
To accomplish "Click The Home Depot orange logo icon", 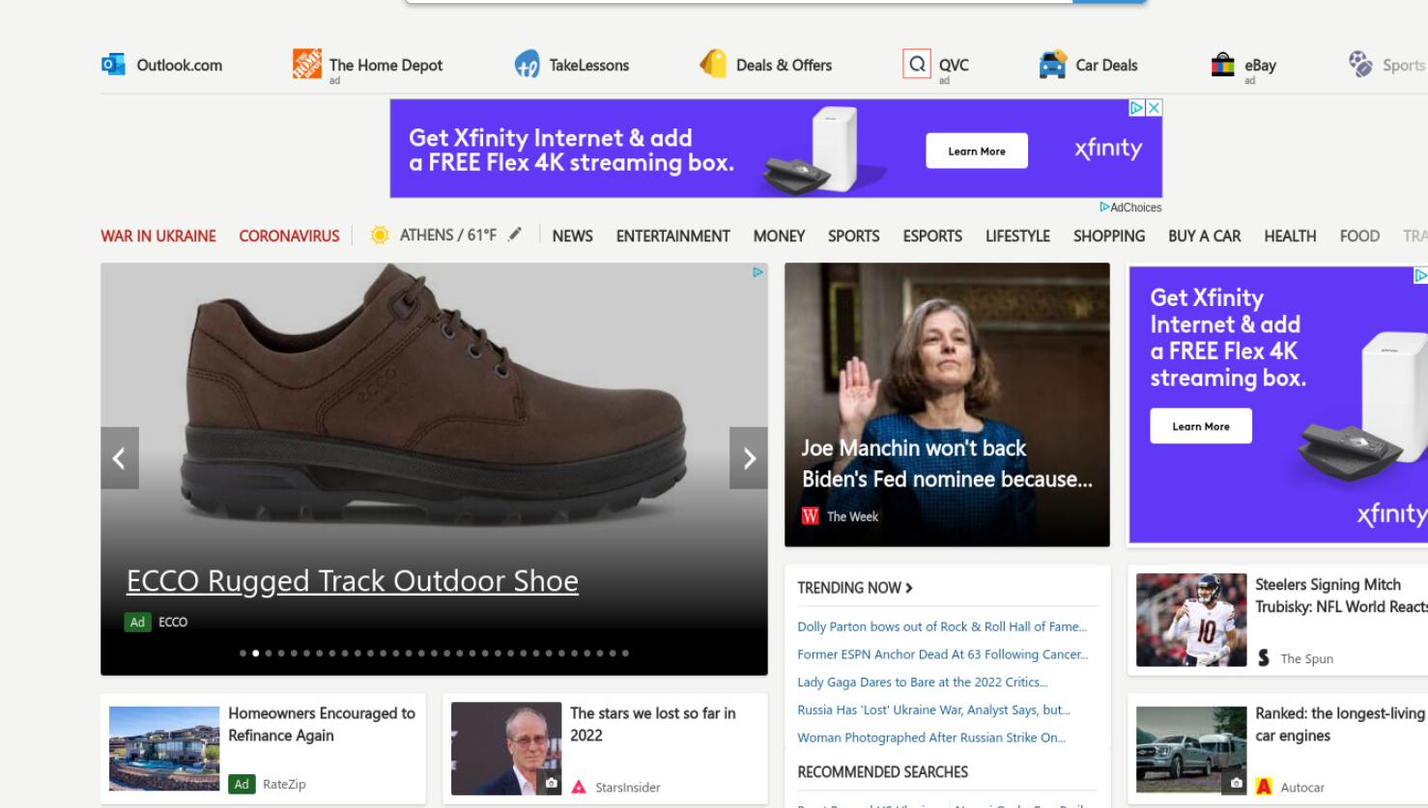I will pos(307,64).
